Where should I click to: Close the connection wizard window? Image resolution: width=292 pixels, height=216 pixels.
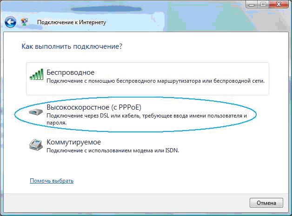click(279, 4)
